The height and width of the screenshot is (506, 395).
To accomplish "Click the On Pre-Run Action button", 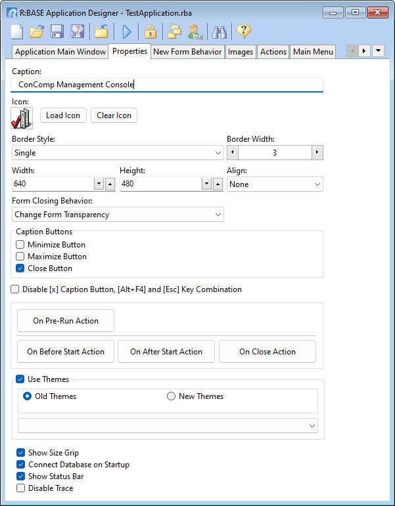I will (x=66, y=321).
